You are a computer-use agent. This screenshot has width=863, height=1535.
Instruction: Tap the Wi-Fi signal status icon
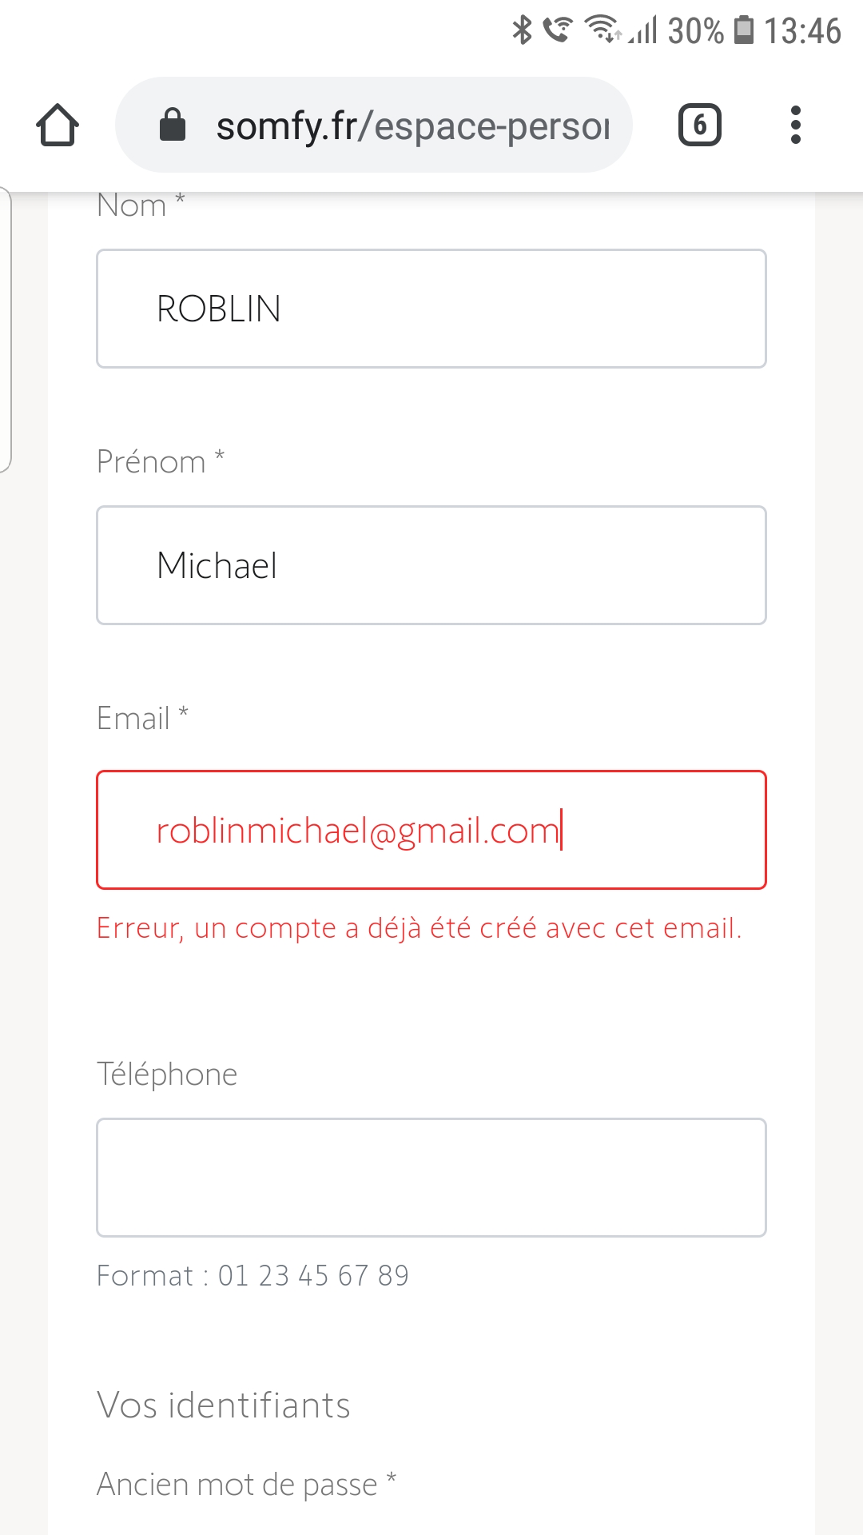(x=602, y=30)
